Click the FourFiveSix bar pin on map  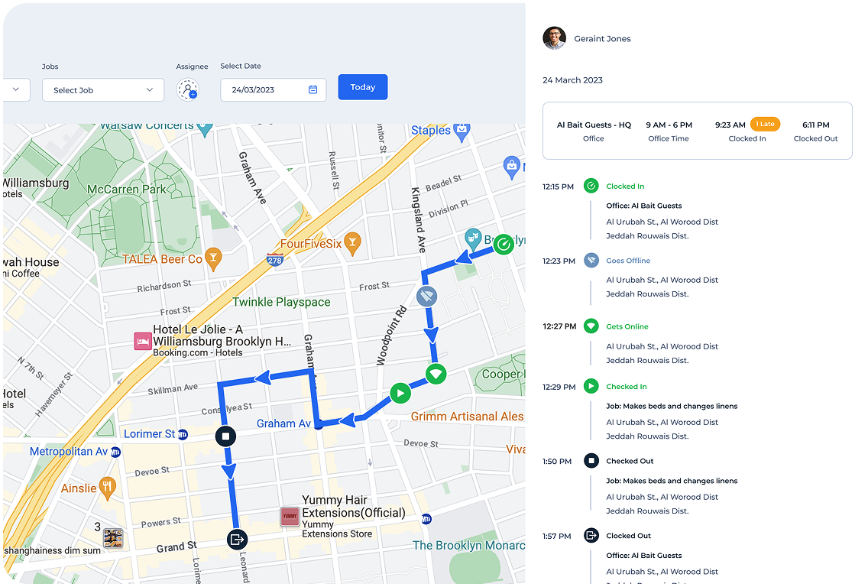353,245
